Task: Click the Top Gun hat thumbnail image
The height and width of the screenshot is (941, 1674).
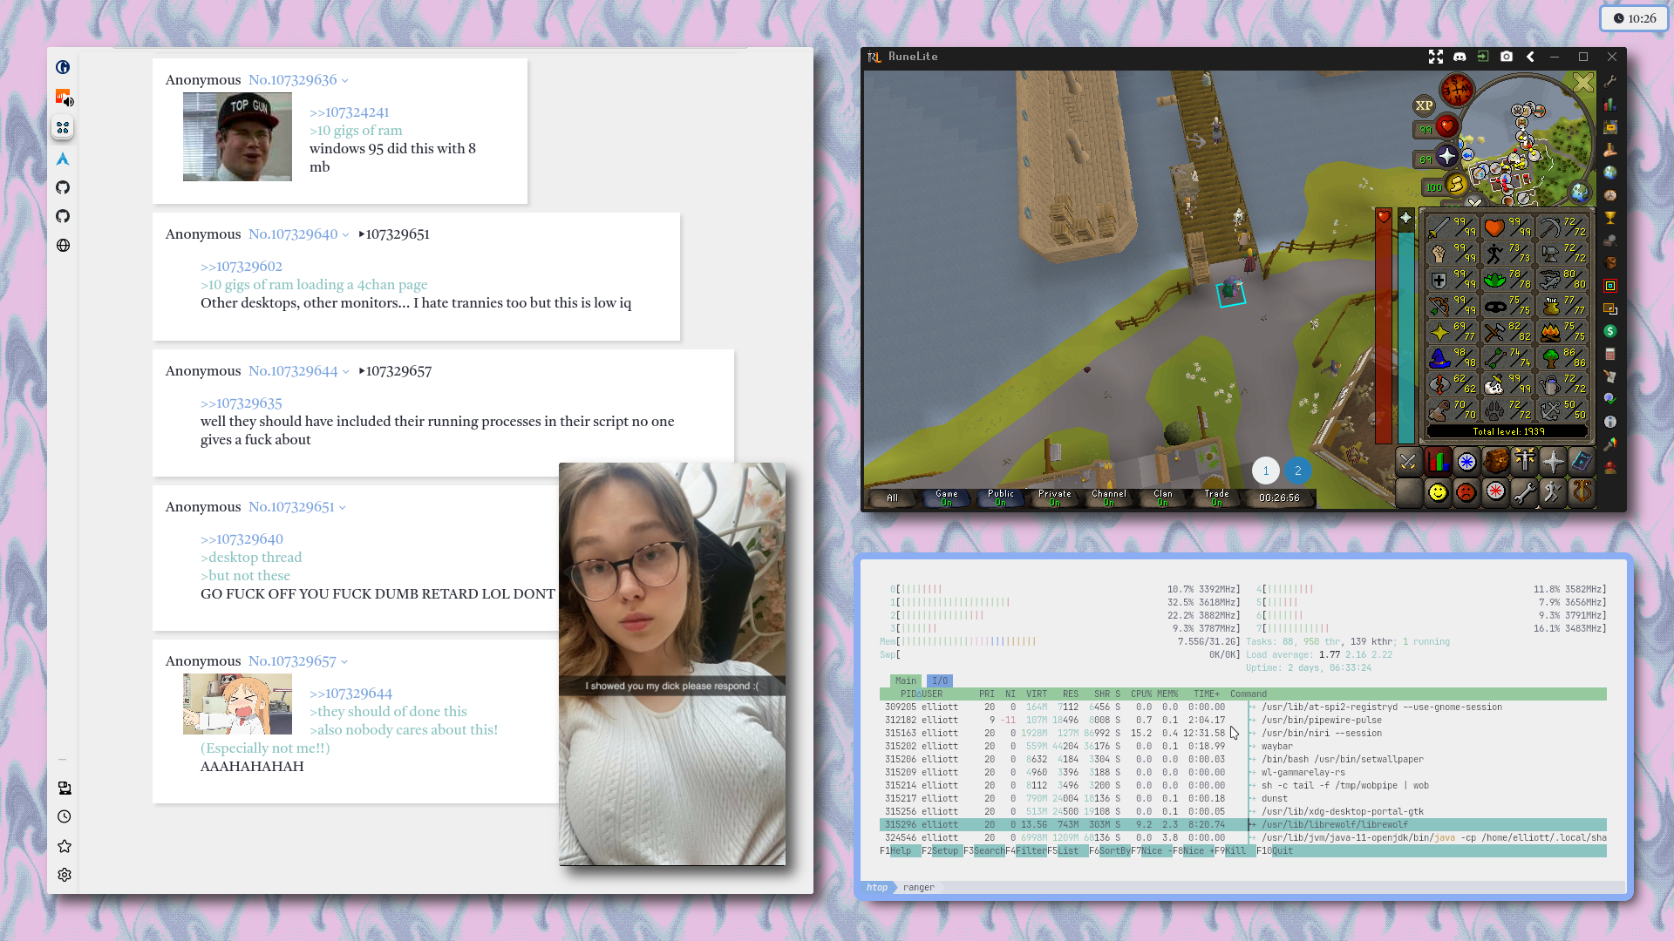Action: pyautogui.click(x=237, y=137)
